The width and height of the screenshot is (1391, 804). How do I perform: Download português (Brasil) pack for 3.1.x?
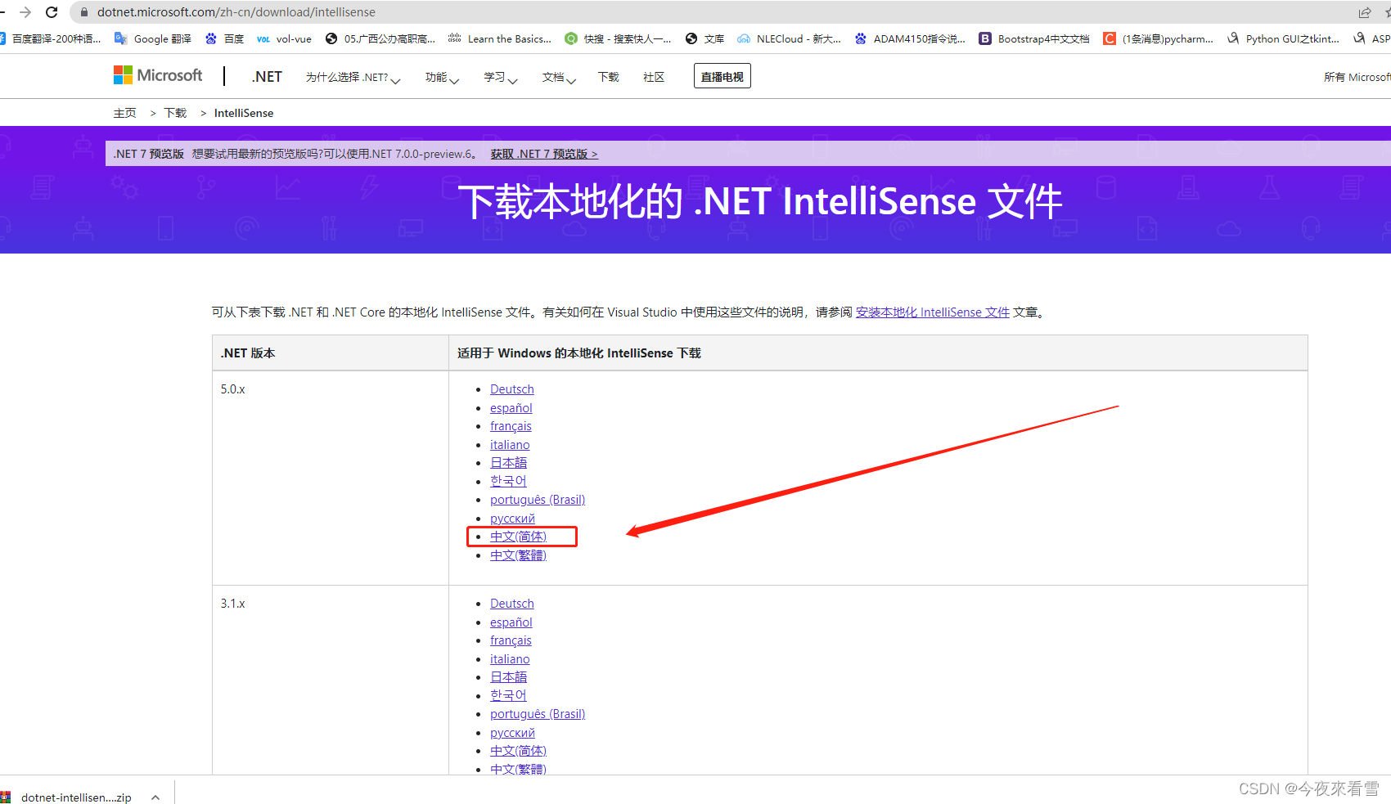(538, 714)
